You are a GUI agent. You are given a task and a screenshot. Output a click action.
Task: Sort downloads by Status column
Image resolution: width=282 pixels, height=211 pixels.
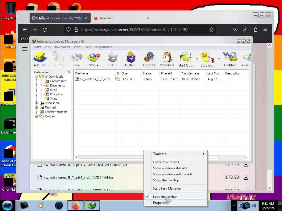pyautogui.click(x=151, y=73)
